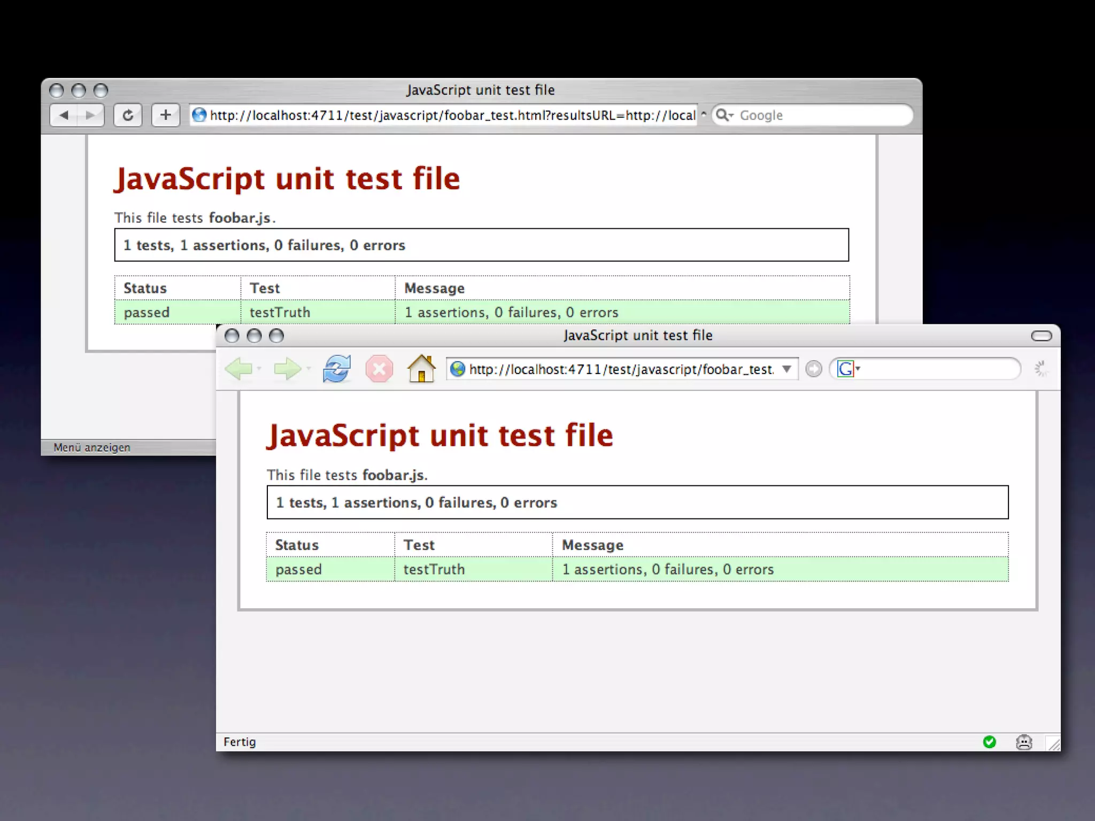Click Safari back arrow
1095x821 pixels.
coord(64,115)
